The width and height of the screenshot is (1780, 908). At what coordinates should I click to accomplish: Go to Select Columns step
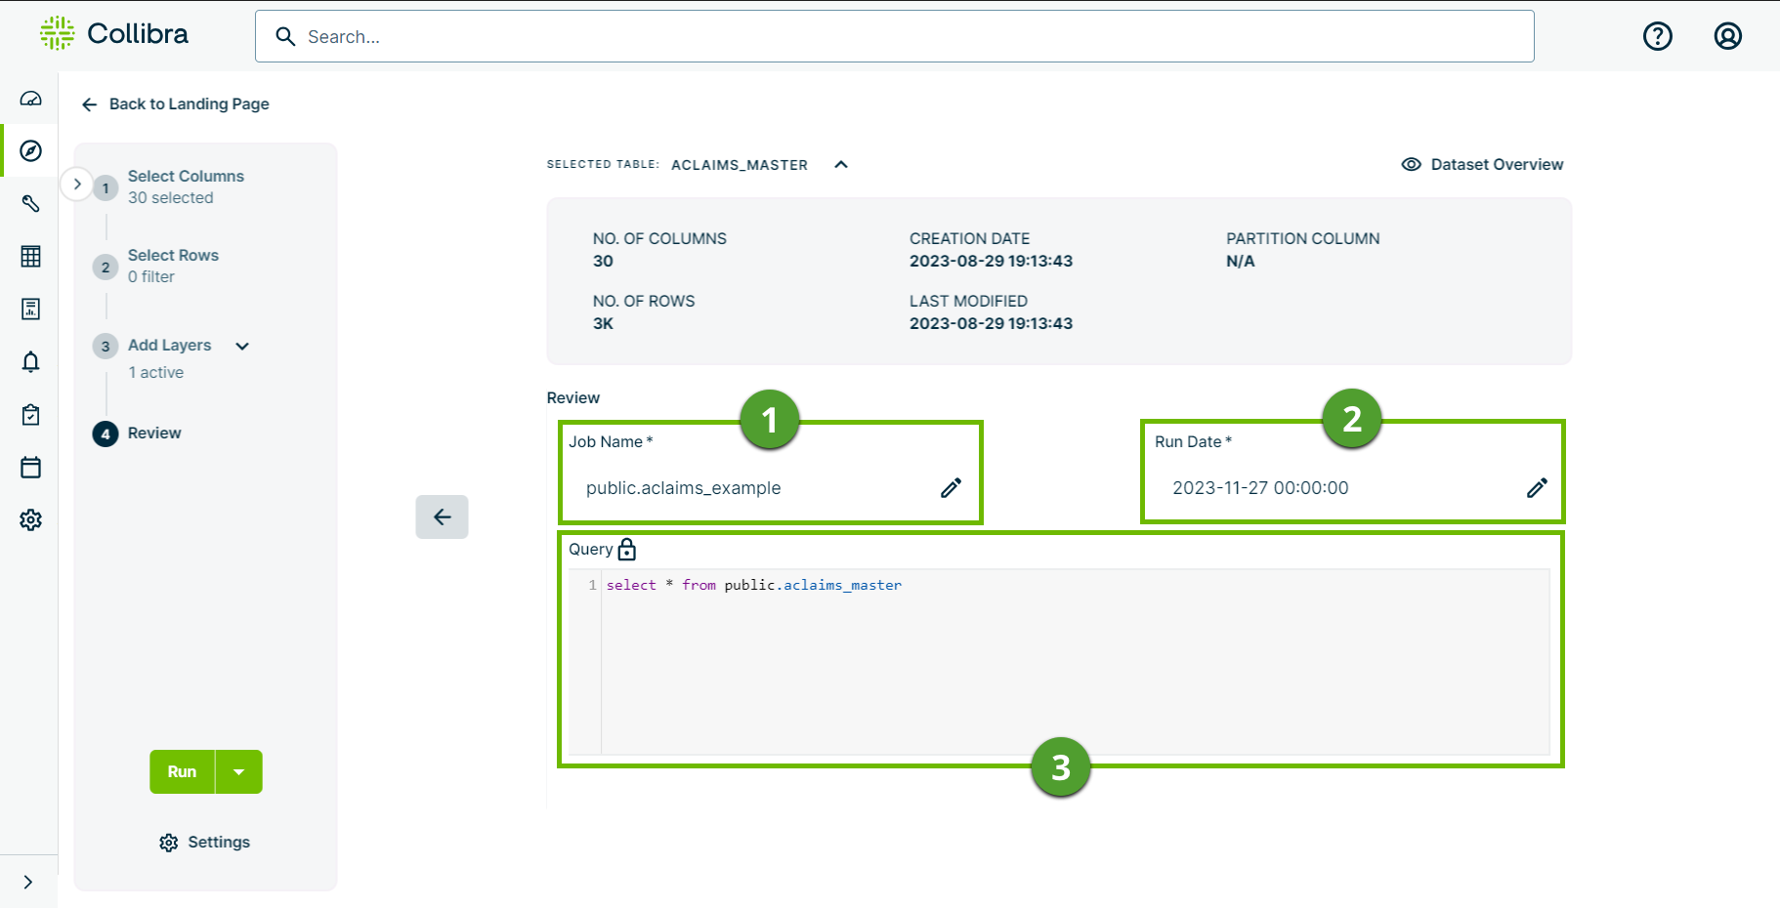[x=186, y=177]
